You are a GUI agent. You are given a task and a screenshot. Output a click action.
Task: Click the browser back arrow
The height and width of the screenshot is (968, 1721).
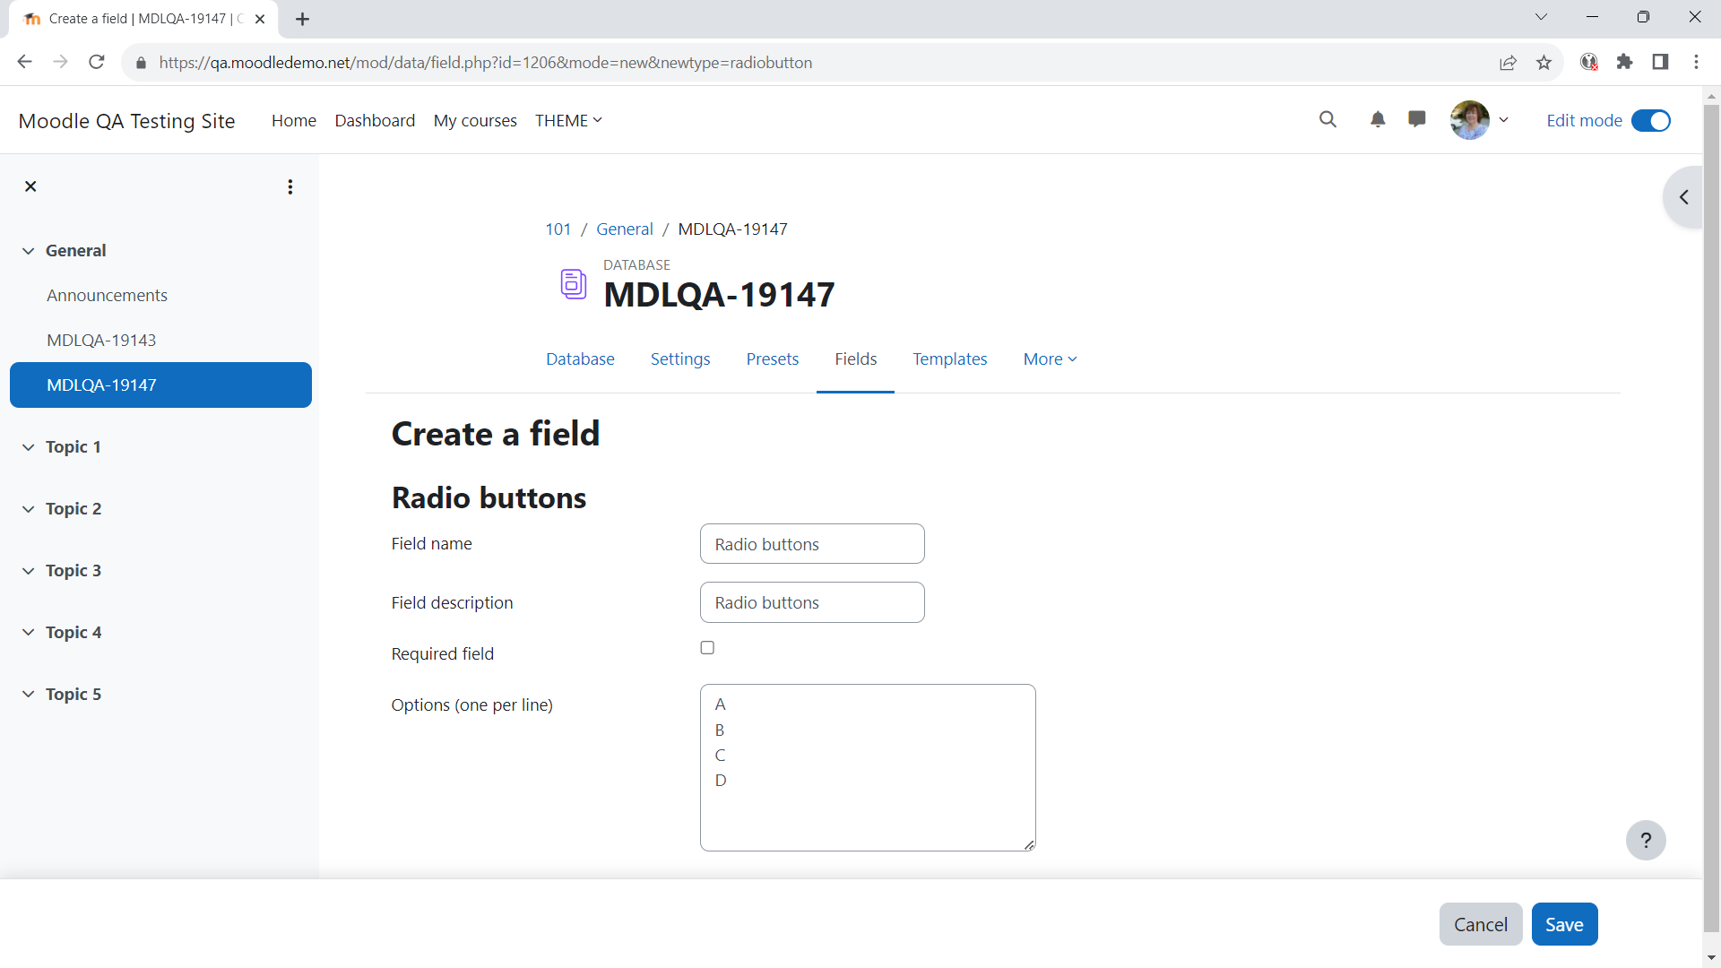pyautogui.click(x=24, y=62)
